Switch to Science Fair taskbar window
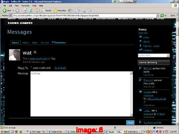Image resolution: width=179 pixels, height=134 pixels. tap(57, 132)
